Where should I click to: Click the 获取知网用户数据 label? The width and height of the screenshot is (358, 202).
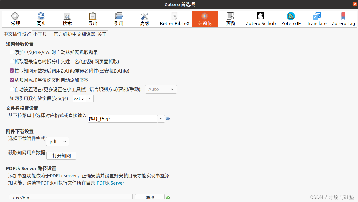pyautogui.click(x=27, y=153)
